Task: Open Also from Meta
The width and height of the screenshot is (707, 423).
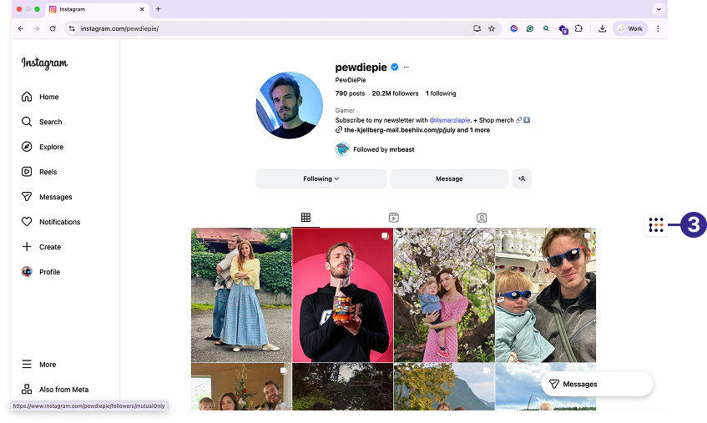Action: tap(55, 390)
